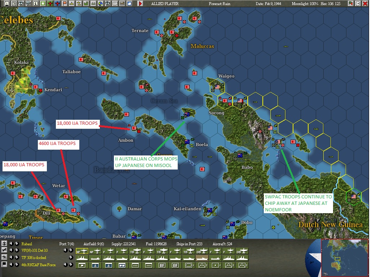Click the red play arrow end-turn button
This screenshot has width=372, height=277.
click(141, 4)
